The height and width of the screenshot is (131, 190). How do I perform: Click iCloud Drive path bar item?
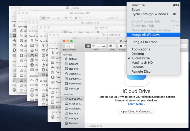click(x=95, y=126)
